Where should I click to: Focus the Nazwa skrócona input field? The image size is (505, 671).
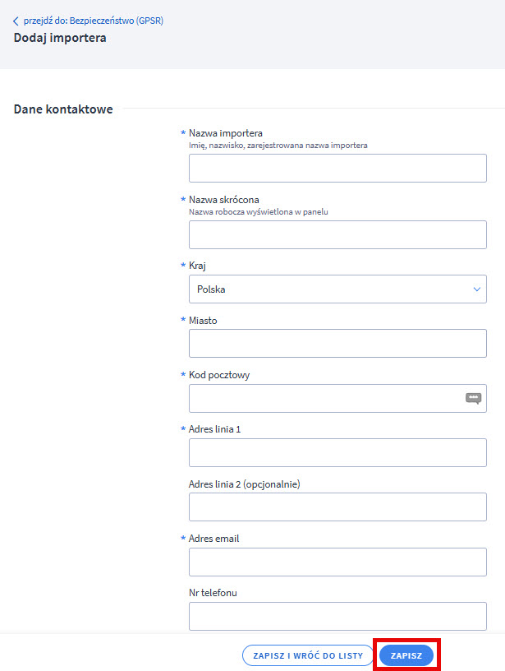pos(337,234)
